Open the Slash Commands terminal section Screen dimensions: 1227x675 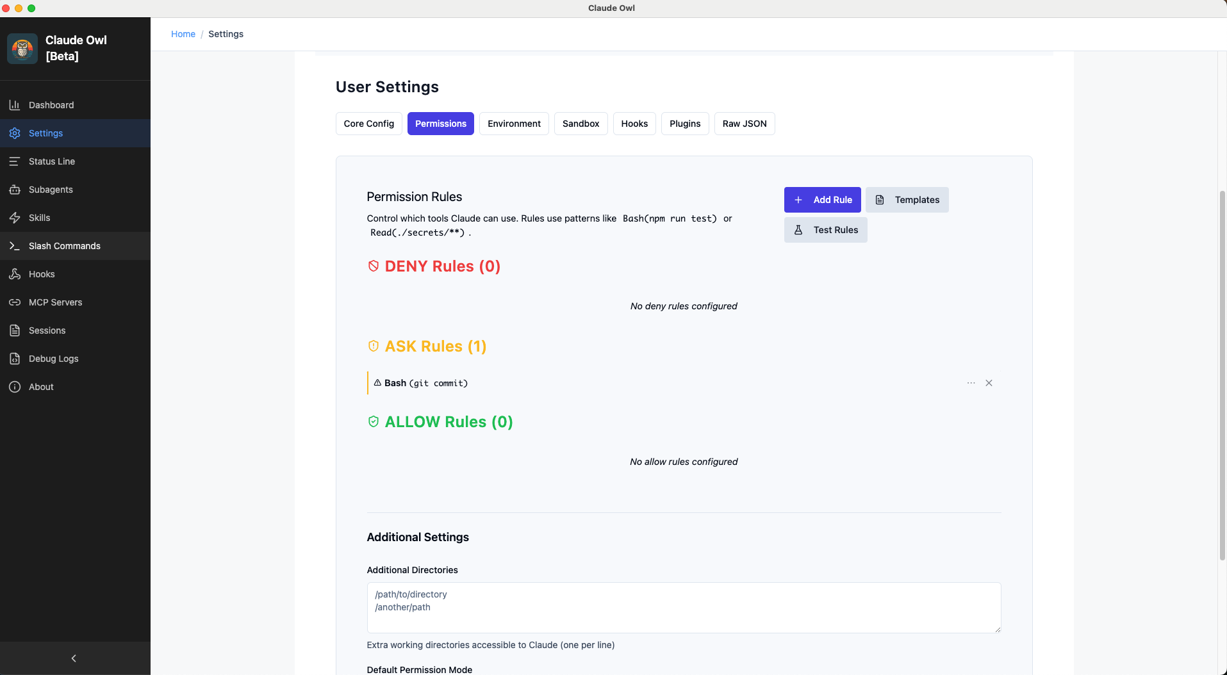pyautogui.click(x=64, y=245)
